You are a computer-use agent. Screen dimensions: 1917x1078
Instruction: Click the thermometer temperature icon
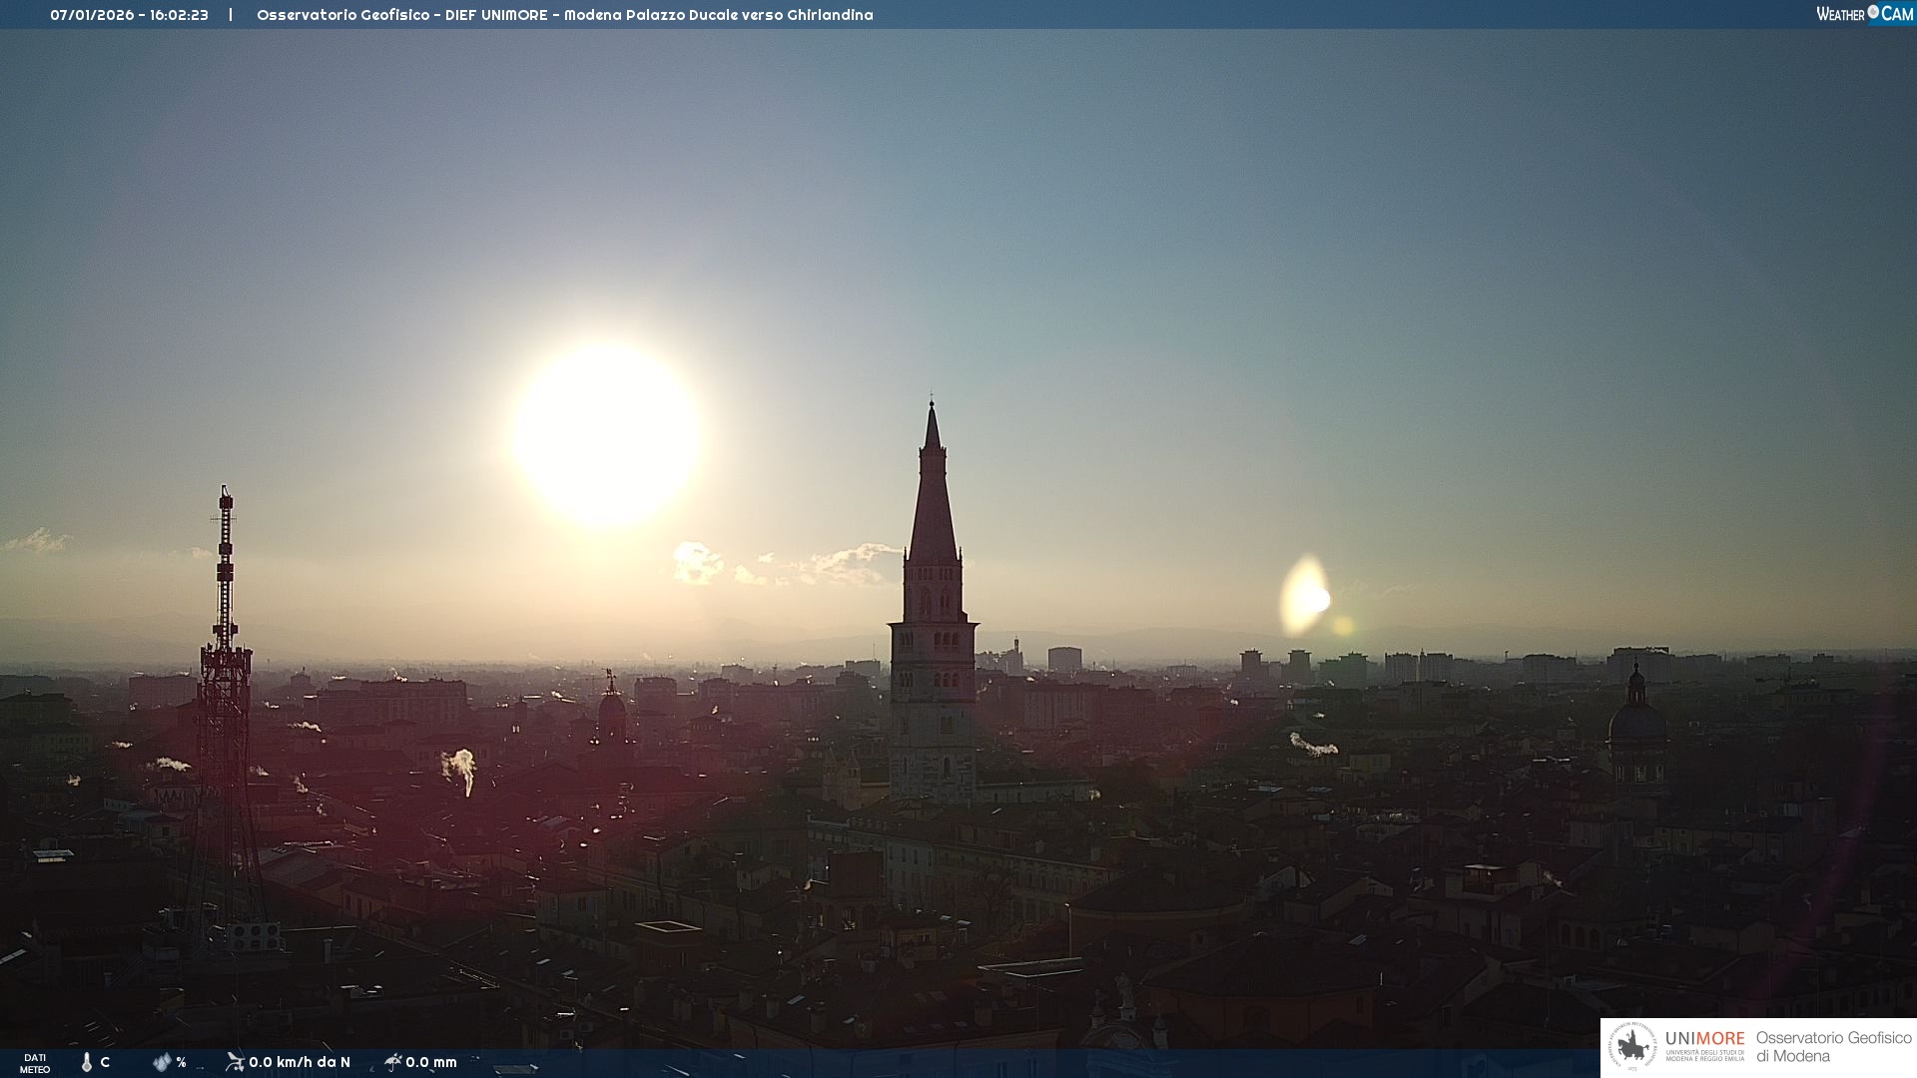(x=87, y=1062)
